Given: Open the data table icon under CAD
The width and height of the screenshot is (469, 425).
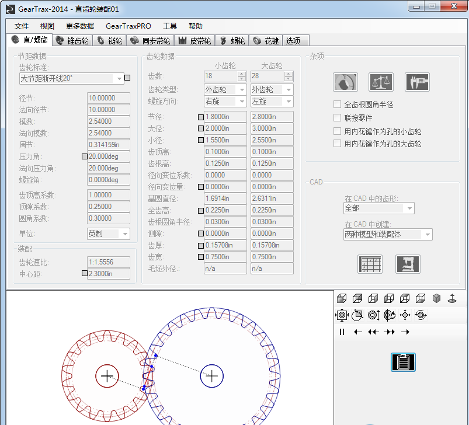Looking at the screenshot, I should pyautogui.click(x=370, y=264).
